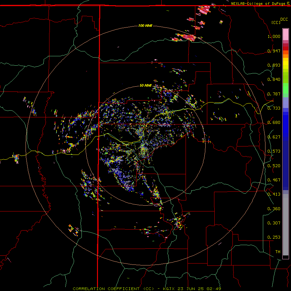This screenshot has width=291, height=291.
Task: Click the 0.253 scale value
Action: (274, 237)
